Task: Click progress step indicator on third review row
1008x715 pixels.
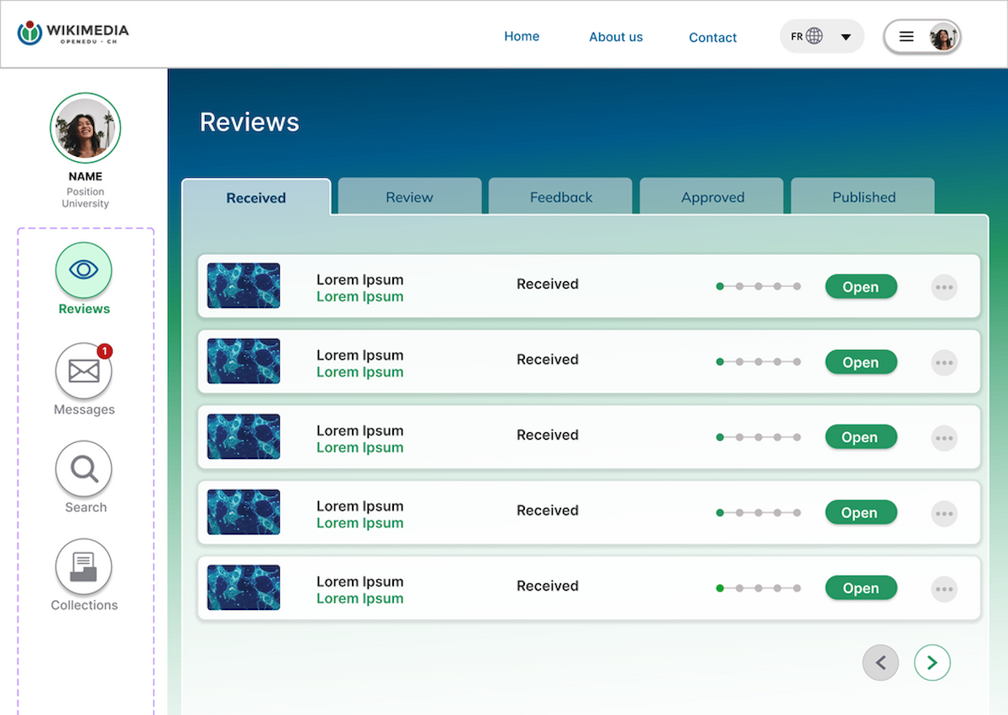Action: click(759, 437)
